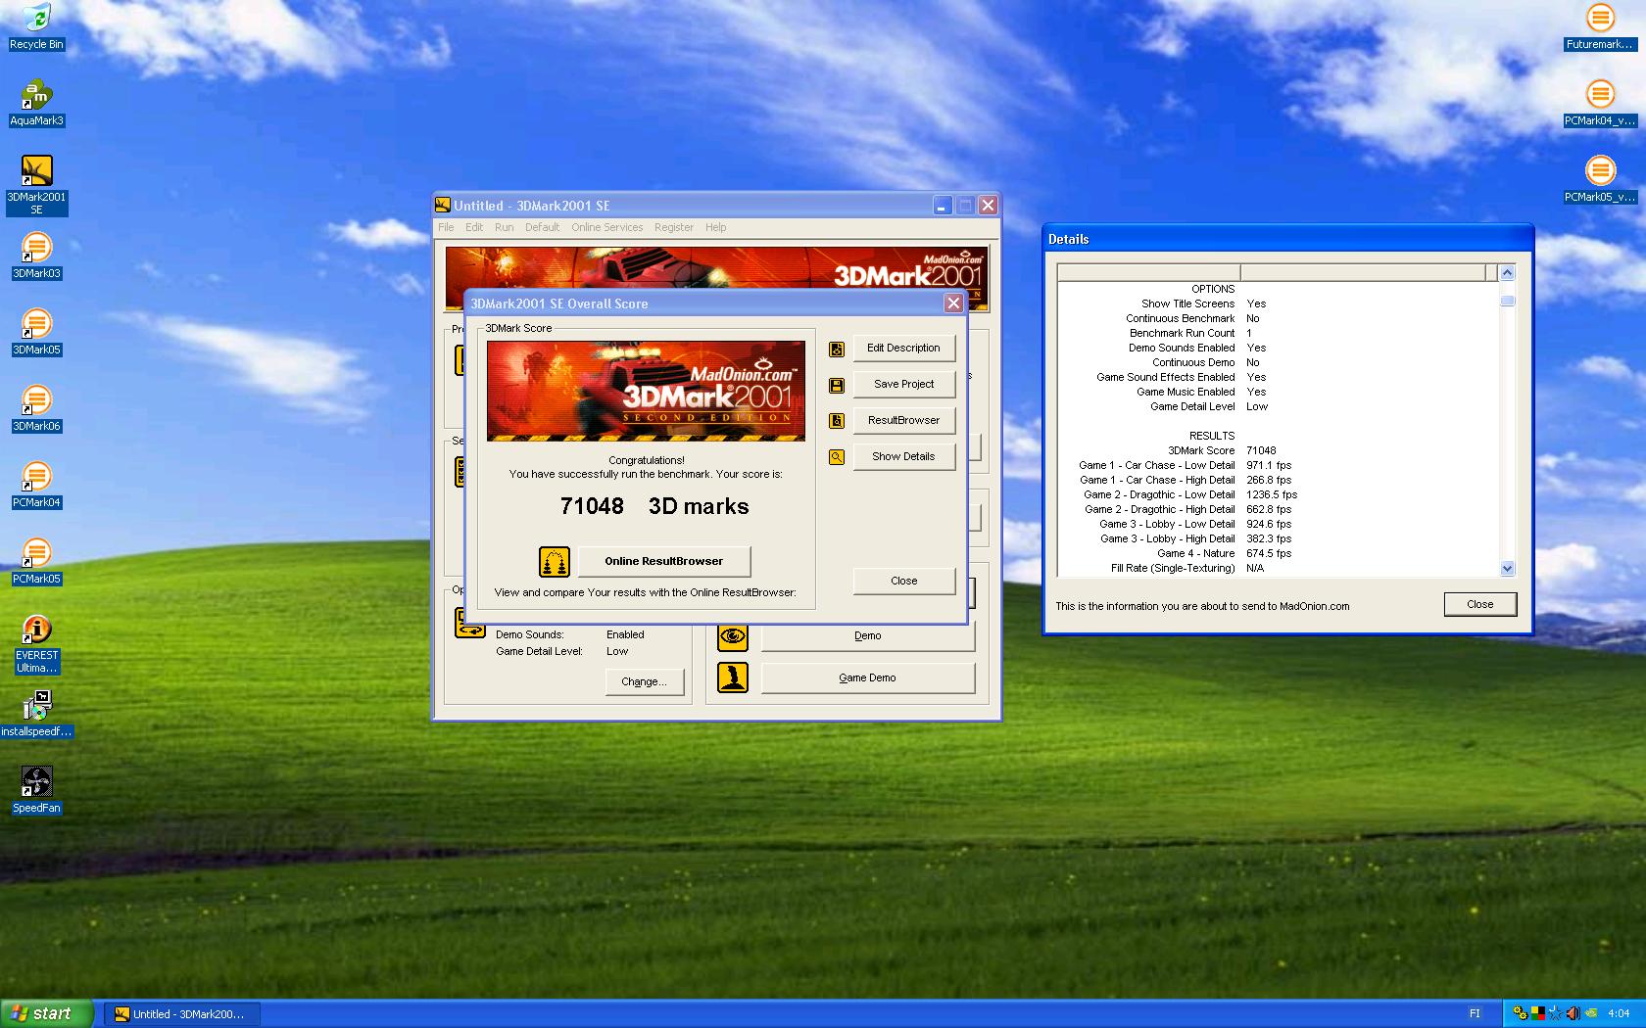Click the taskbar clock showing 4:04

(1618, 1013)
